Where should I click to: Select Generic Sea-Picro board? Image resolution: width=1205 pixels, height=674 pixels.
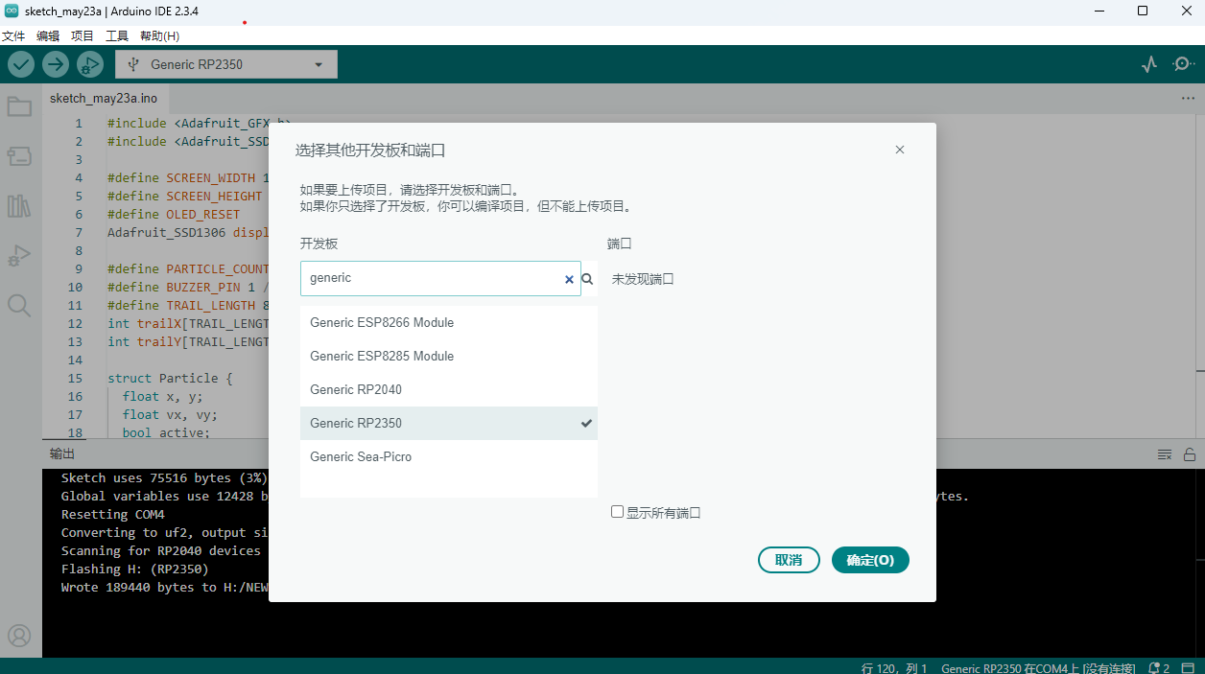pyautogui.click(x=449, y=456)
